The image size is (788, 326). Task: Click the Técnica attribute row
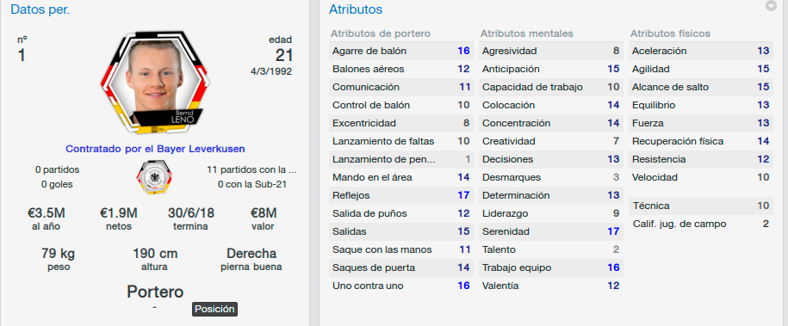tap(700, 206)
